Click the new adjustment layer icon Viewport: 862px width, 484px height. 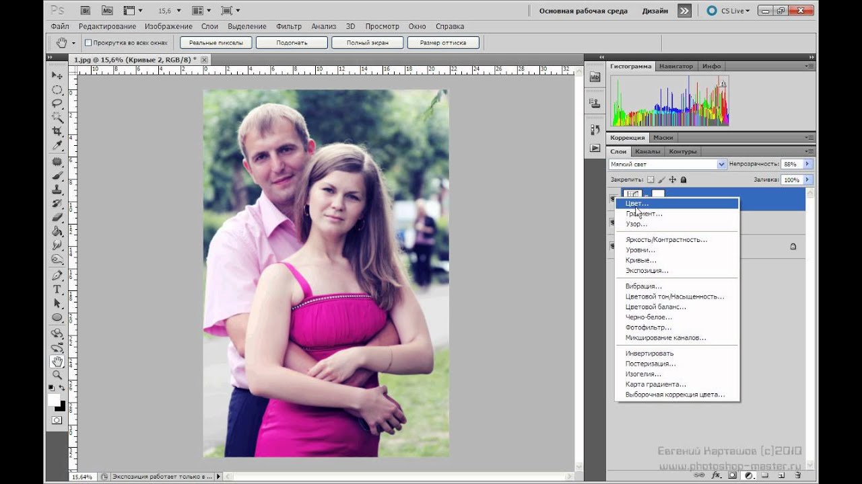coord(748,475)
